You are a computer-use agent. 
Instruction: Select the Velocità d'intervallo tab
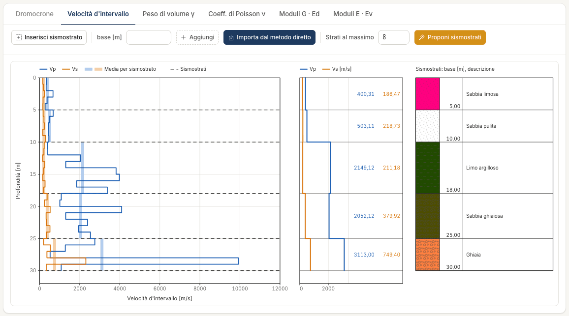point(98,14)
